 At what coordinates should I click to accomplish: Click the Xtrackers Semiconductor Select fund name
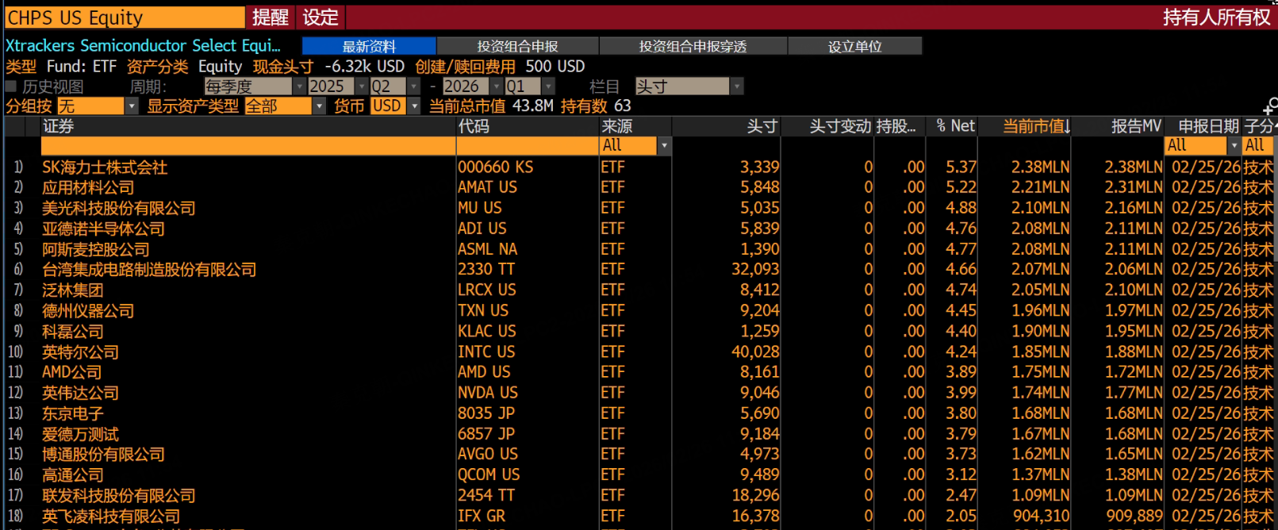pos(143,46)
